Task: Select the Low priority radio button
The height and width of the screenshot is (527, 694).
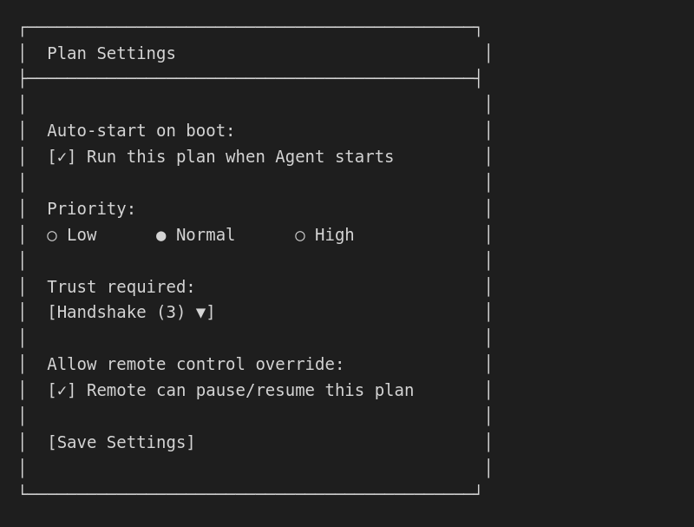Action: 52,235
